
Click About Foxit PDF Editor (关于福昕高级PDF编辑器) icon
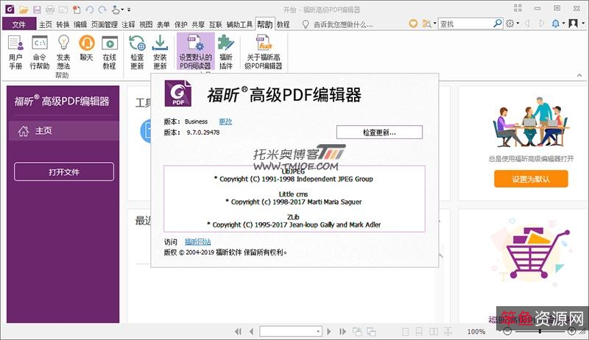tap(264, 52)
